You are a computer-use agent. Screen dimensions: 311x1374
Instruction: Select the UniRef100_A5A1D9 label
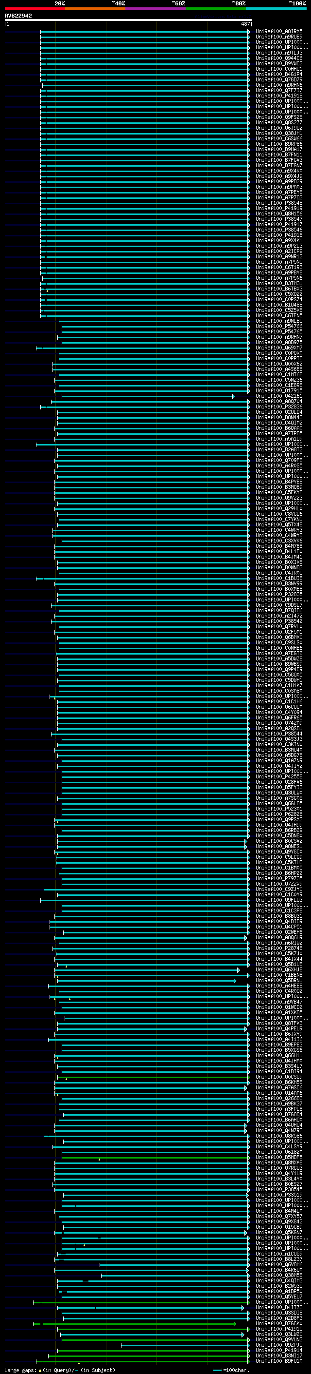click(279, 439)
